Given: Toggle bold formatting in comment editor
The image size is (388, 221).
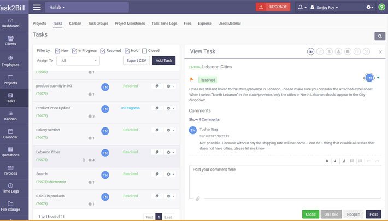Looking at the screenshot, I should point(327,161).
